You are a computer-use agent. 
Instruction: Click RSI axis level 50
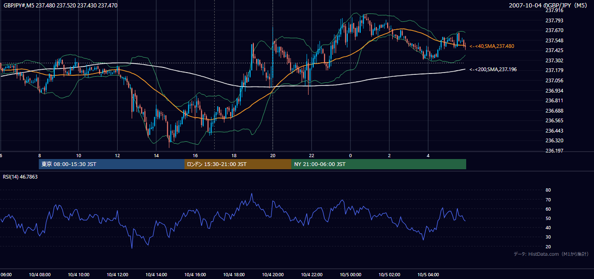[548, 218]
